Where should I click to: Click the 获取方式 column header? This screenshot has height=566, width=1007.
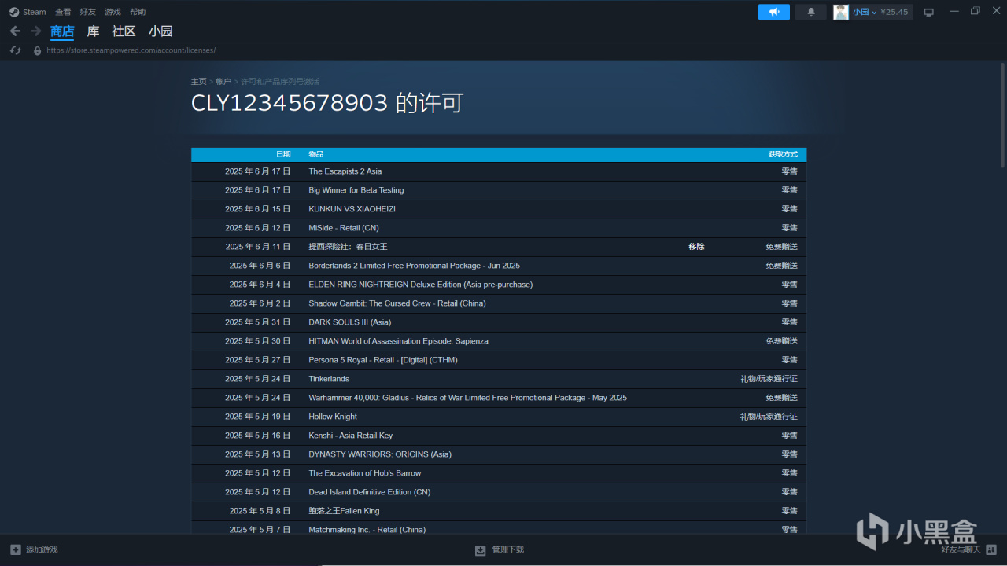783,154
